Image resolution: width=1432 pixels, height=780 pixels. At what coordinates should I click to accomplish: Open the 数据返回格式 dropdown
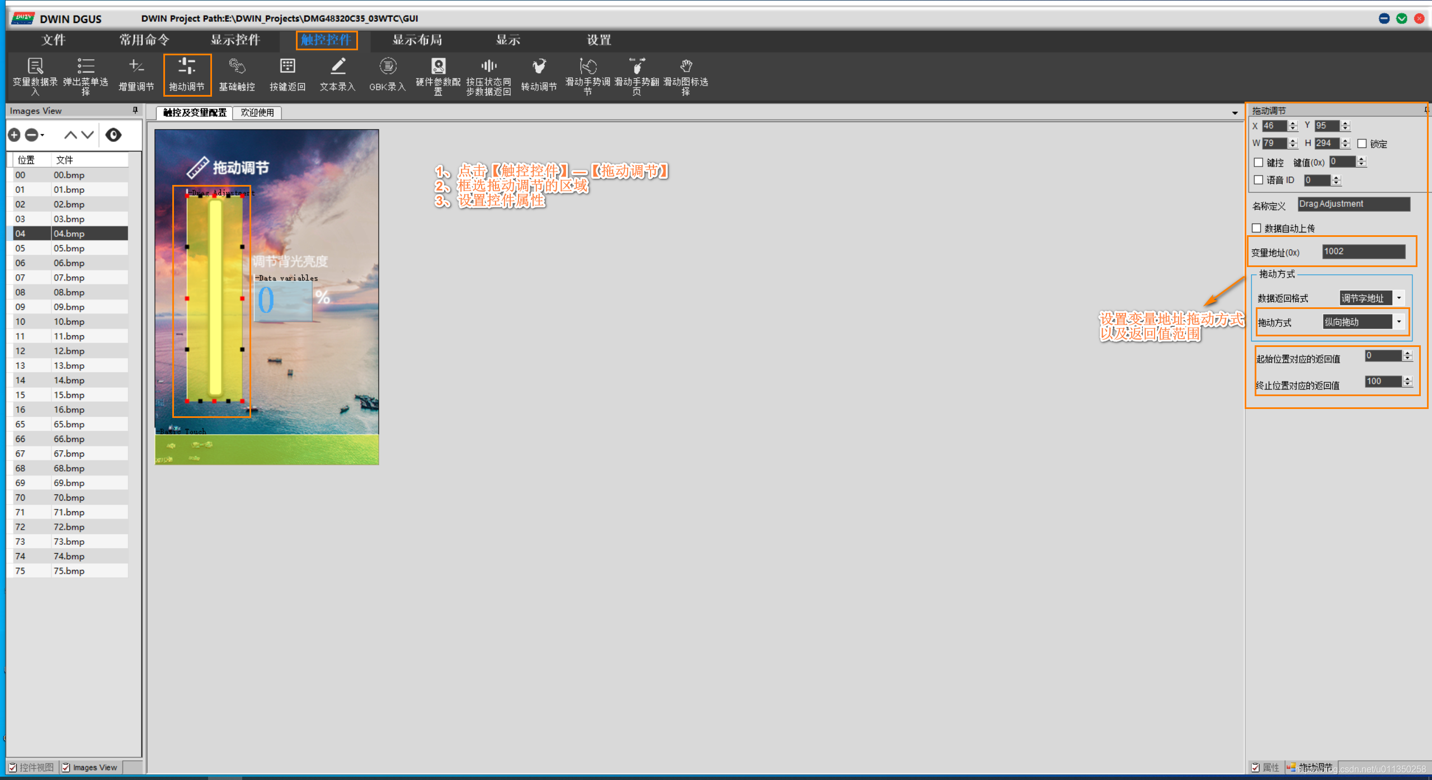click(1399, 298)
